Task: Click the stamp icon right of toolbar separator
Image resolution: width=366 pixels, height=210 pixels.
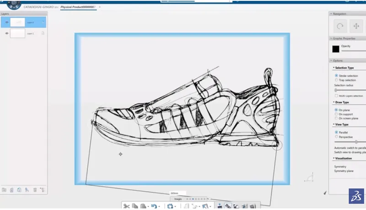Action: (x=220, y=206)
